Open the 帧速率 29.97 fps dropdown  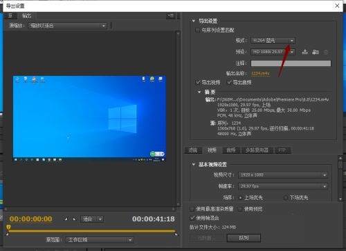283,186
